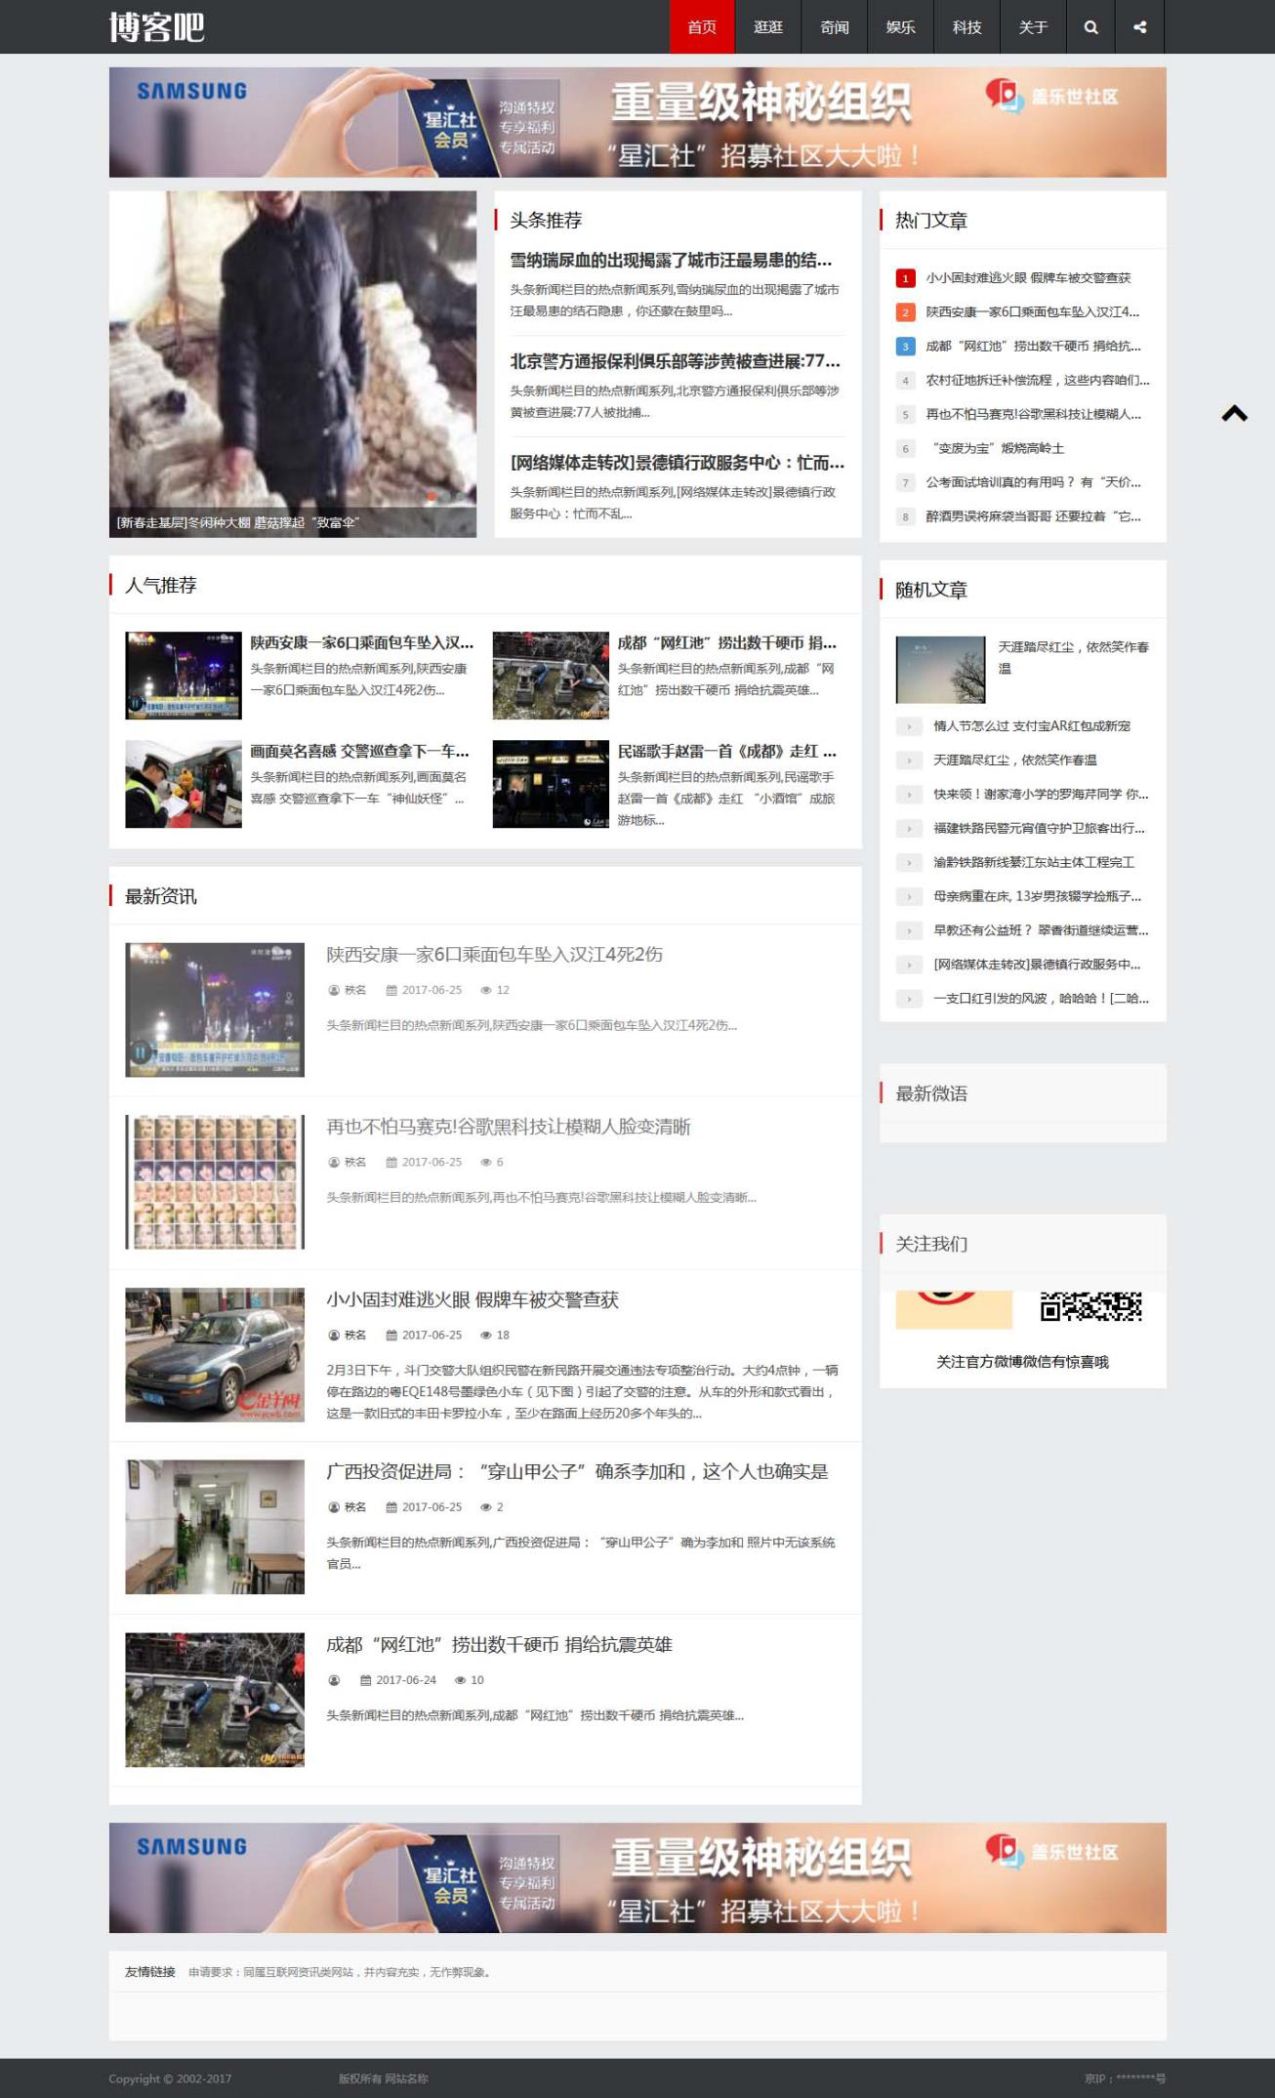
Task: Open random article 快来领！谢家湾小学
Action: pyautogui.click(x=1041, y=795)
